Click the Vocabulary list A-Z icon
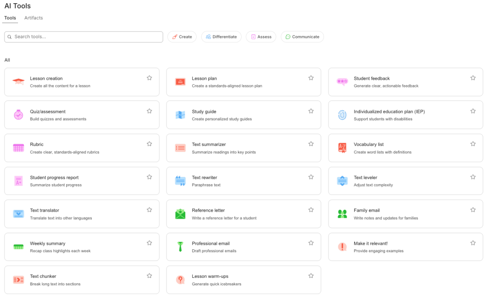Viewport: 486px width, 298px height. pyautogui.click(x=342, y=148)
